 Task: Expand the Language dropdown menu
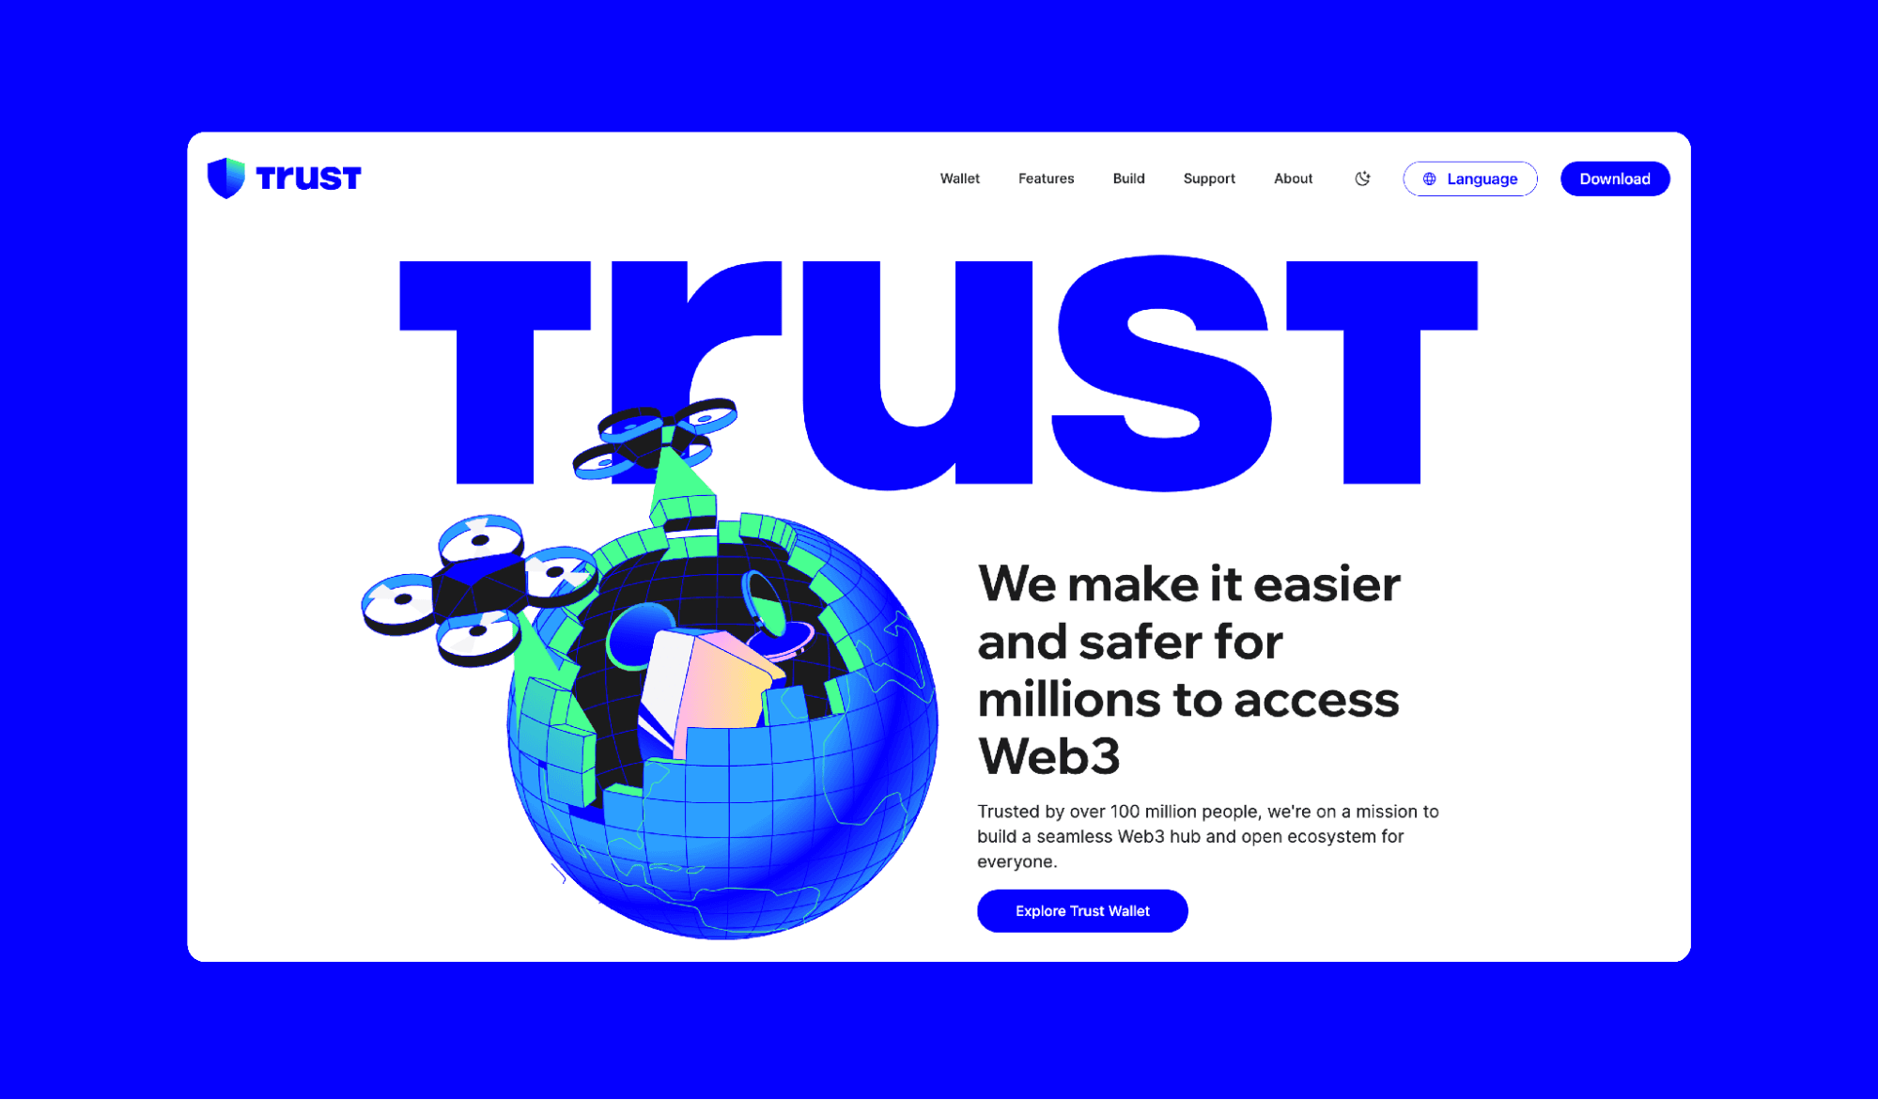click(x=1469, y=178)
